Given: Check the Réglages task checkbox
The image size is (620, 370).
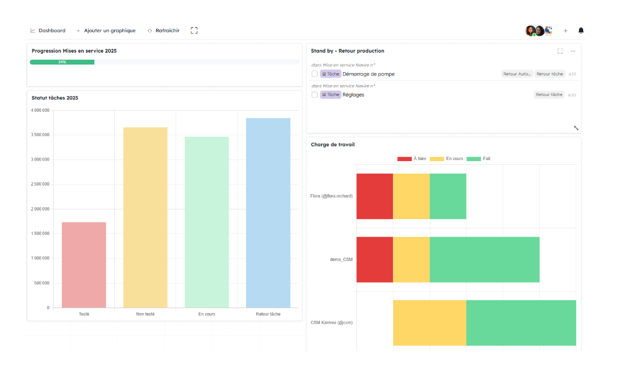Looking at the screenshot, I should click(x=315, y=94).
